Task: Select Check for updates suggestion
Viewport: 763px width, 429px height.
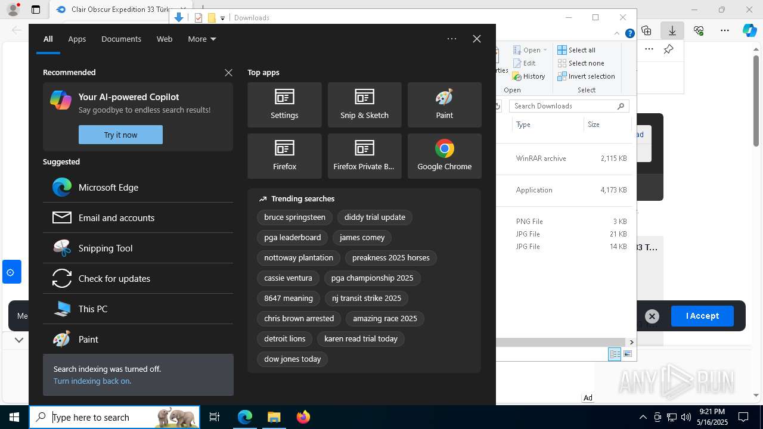Action: (138, 278)
